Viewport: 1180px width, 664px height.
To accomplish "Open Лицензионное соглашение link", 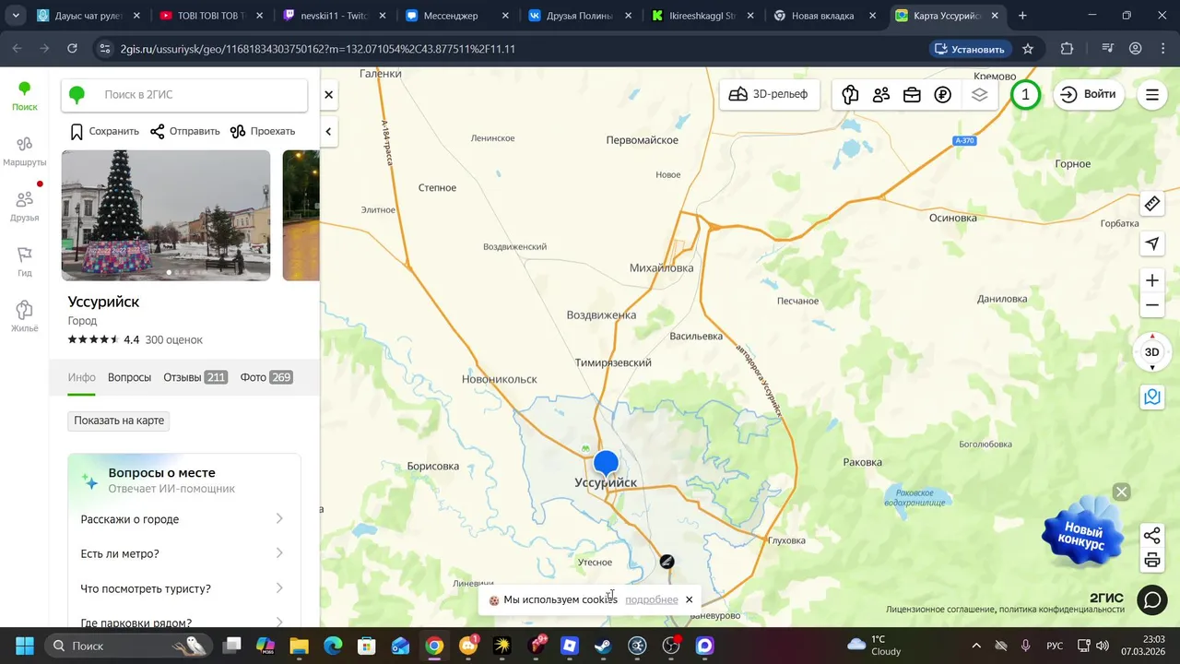I will (939, 610).
